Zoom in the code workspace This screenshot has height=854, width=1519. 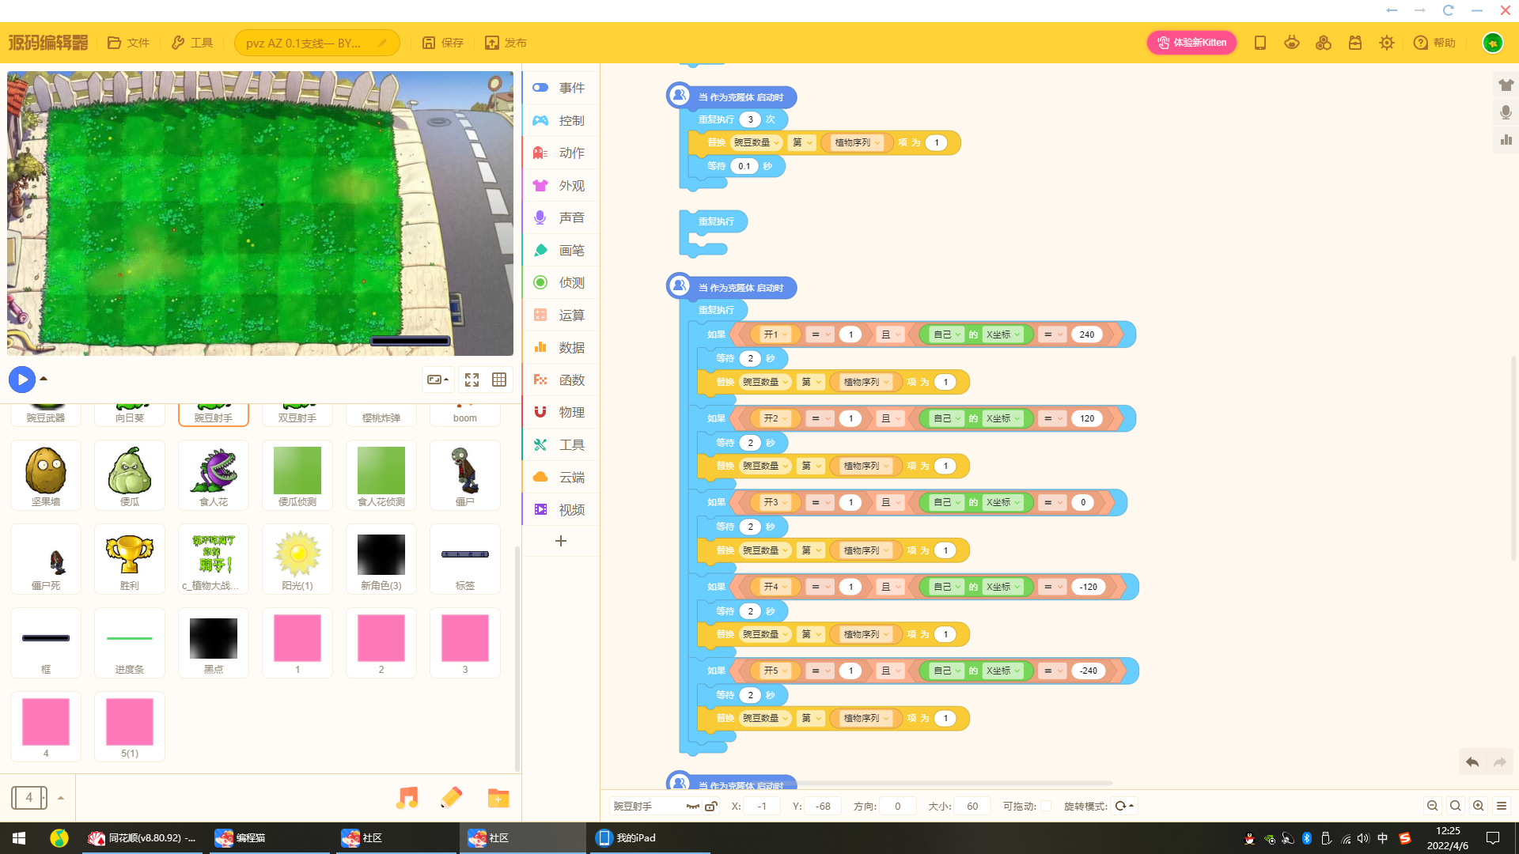point(1479,806)
